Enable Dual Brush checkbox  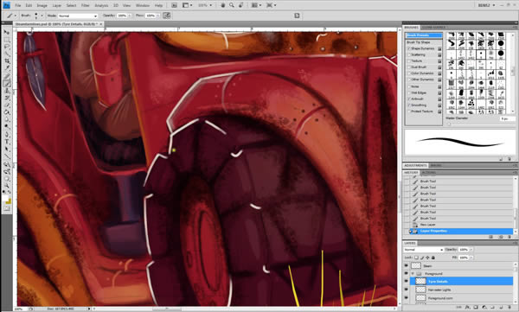[409, 67]
